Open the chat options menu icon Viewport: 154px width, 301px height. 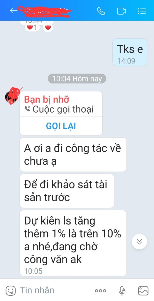(x=142, y=11)
